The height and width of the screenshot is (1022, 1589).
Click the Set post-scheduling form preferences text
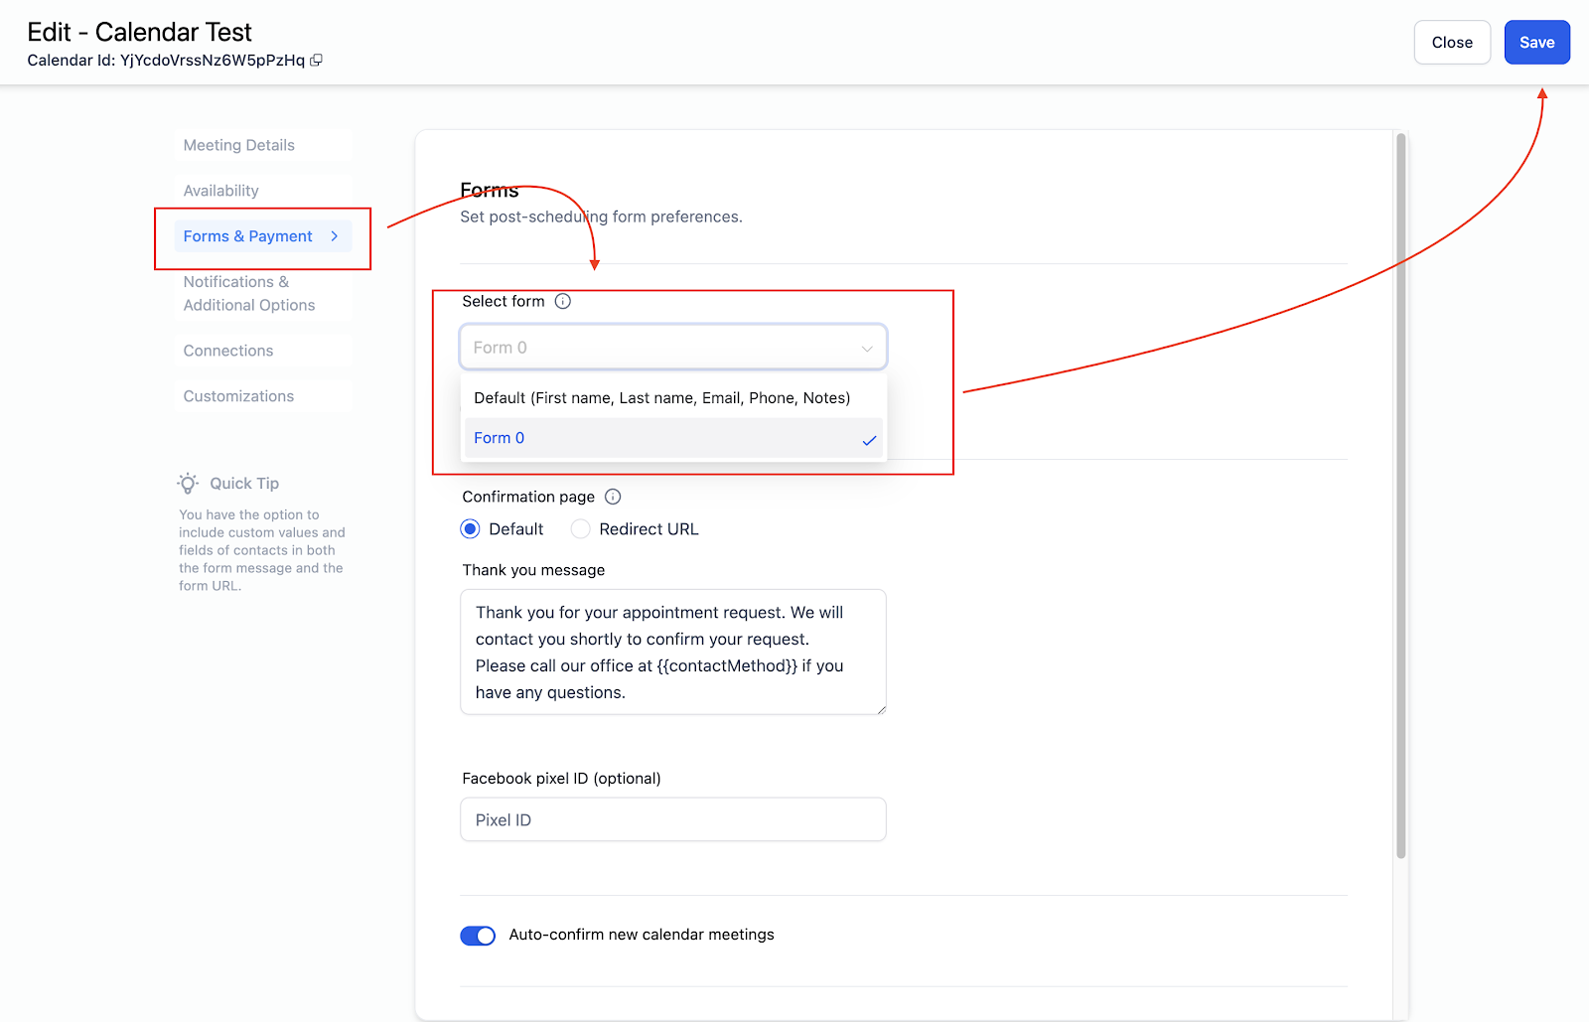[601, 217]
